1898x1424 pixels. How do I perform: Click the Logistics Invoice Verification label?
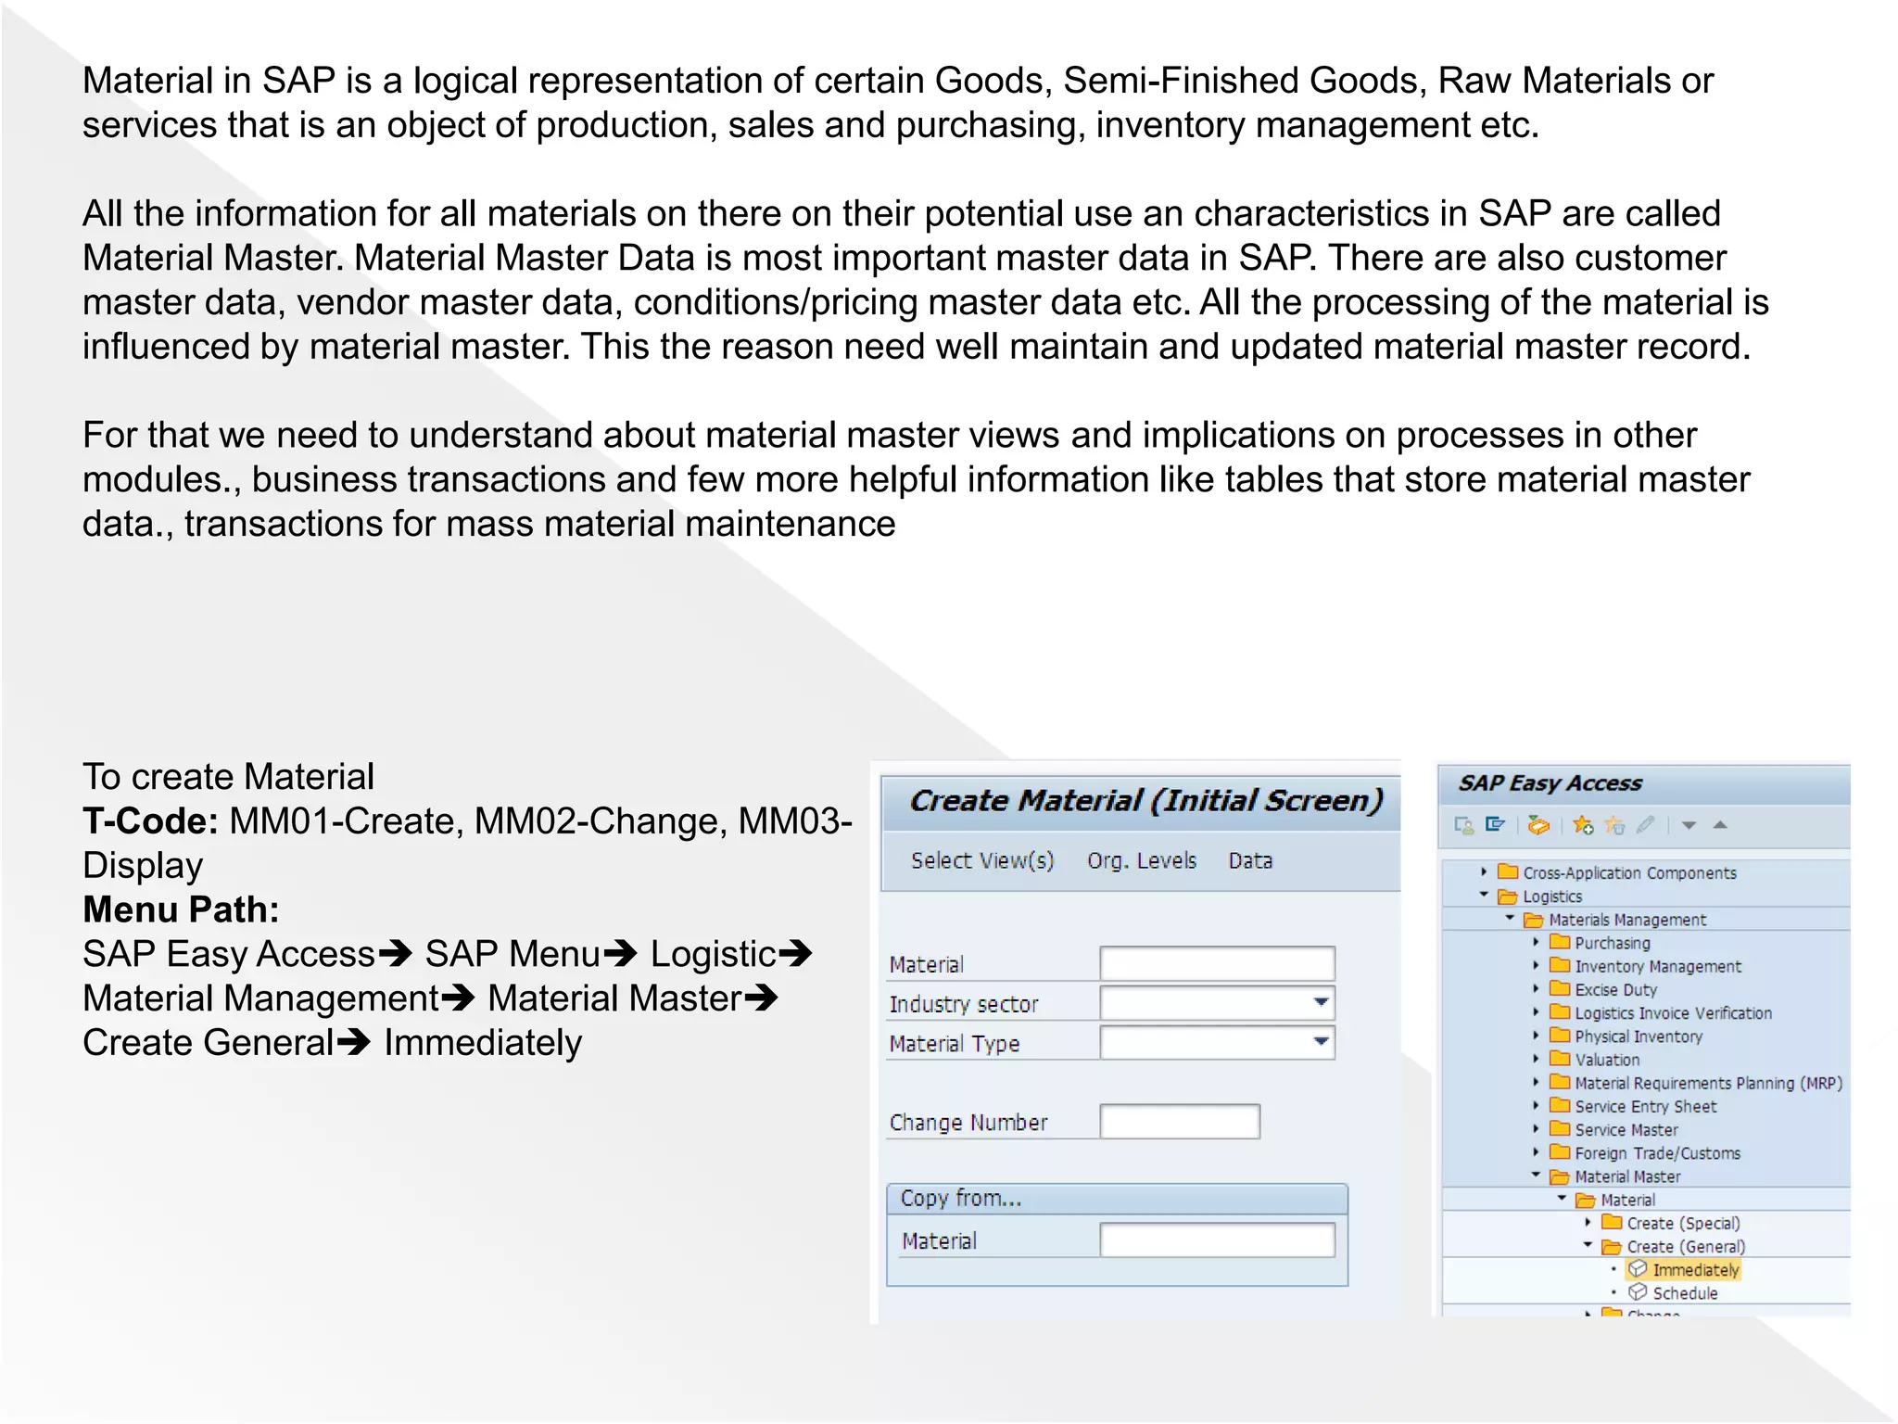tap(1673, 1013)
